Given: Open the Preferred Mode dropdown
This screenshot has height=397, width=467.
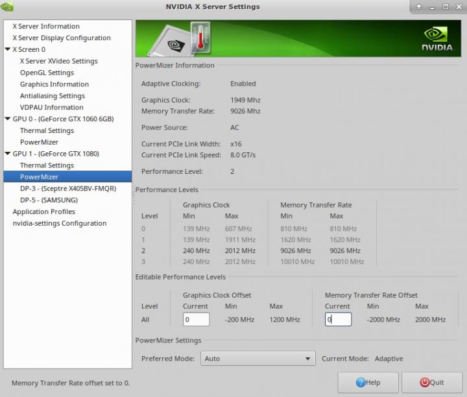Looking at the screenshot, I should coord(258,359).
